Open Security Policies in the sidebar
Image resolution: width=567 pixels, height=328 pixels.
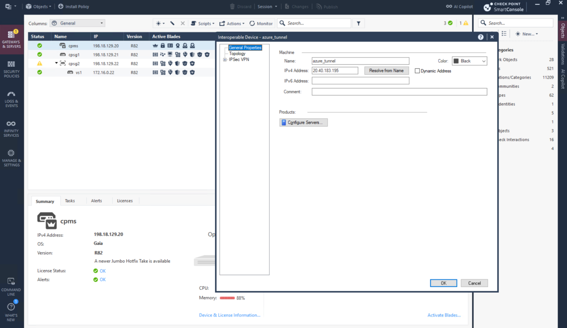11,69
